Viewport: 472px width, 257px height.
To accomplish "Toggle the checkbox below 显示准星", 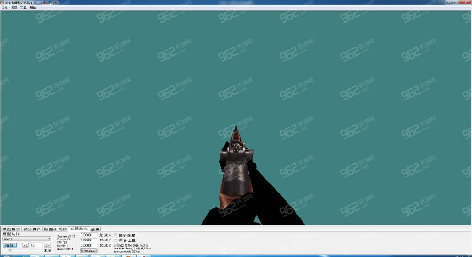I will click(x=116, y=240).
